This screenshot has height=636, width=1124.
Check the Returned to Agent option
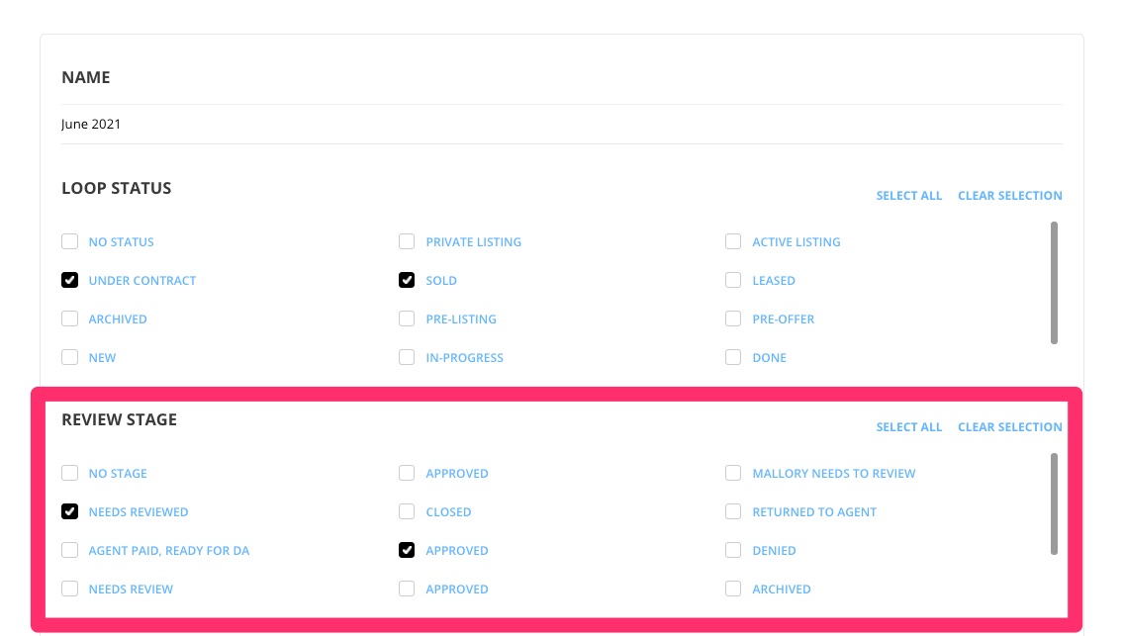tap(733, 512)
